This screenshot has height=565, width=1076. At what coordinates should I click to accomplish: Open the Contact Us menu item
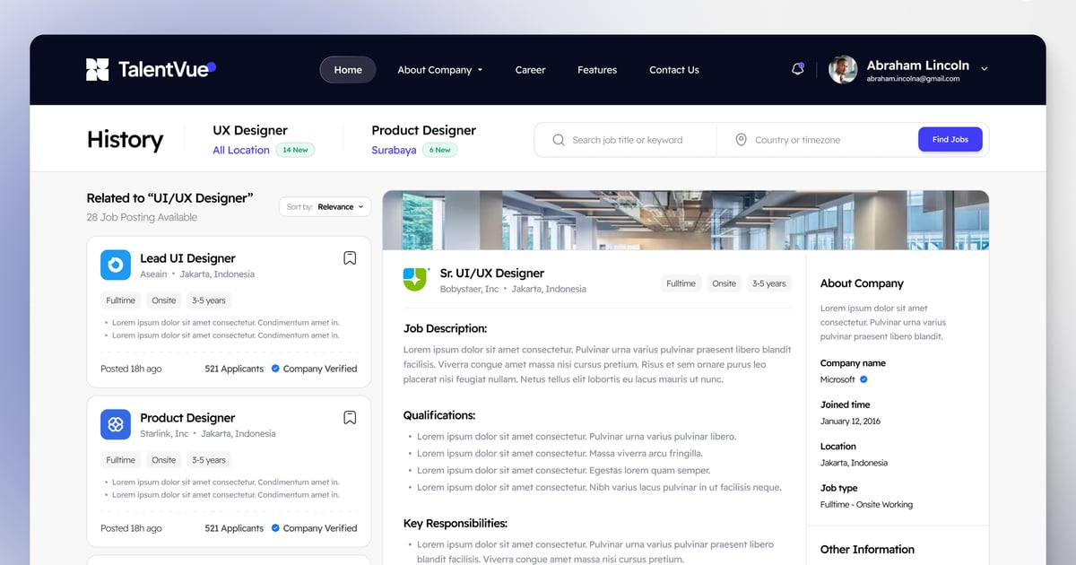click(x=674, y=70)
